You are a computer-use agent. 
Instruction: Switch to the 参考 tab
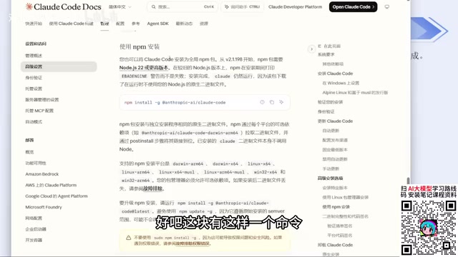pos(135,24)
